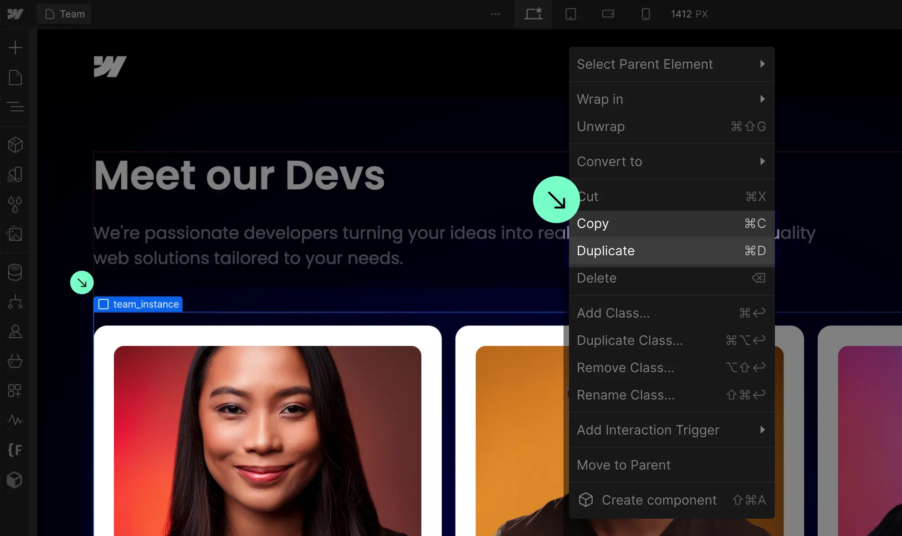Expand the Wrap in submenu
902x536 pixels.
coord(671,99)
